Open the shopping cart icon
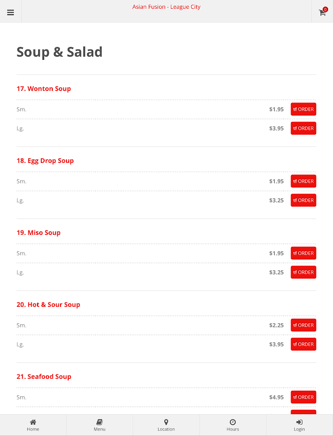 pyautogui.click(x=323, y=11)
